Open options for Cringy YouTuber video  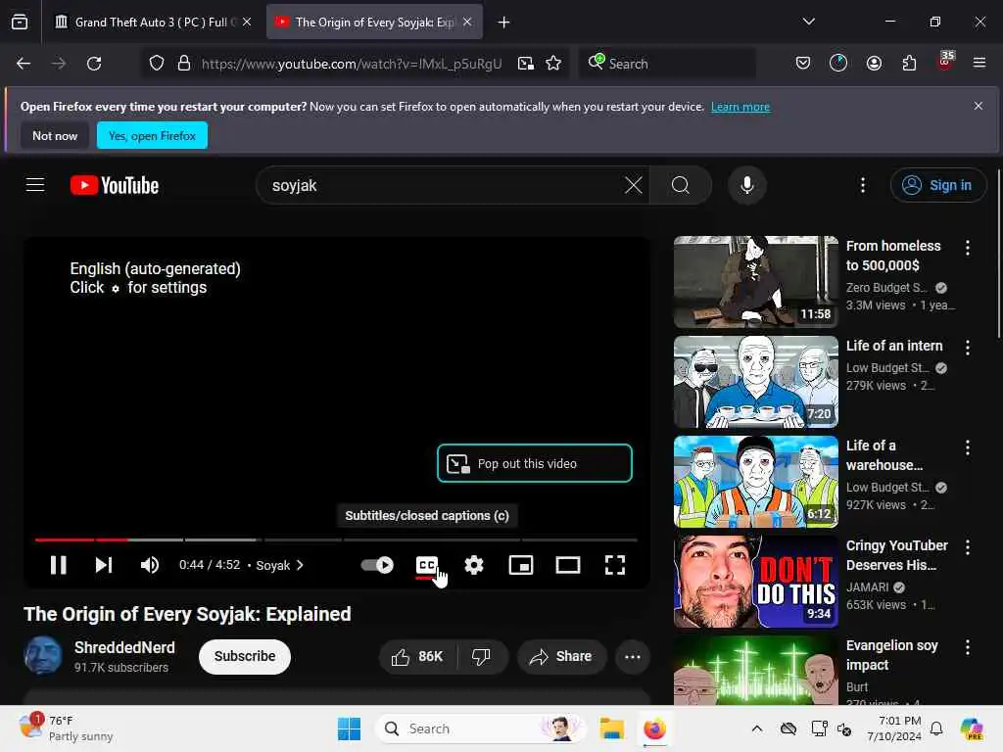click(x=968, y=547)
